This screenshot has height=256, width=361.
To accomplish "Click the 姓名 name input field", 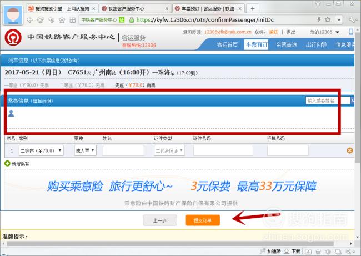I will pyautogui.click(x=123, y=150).
